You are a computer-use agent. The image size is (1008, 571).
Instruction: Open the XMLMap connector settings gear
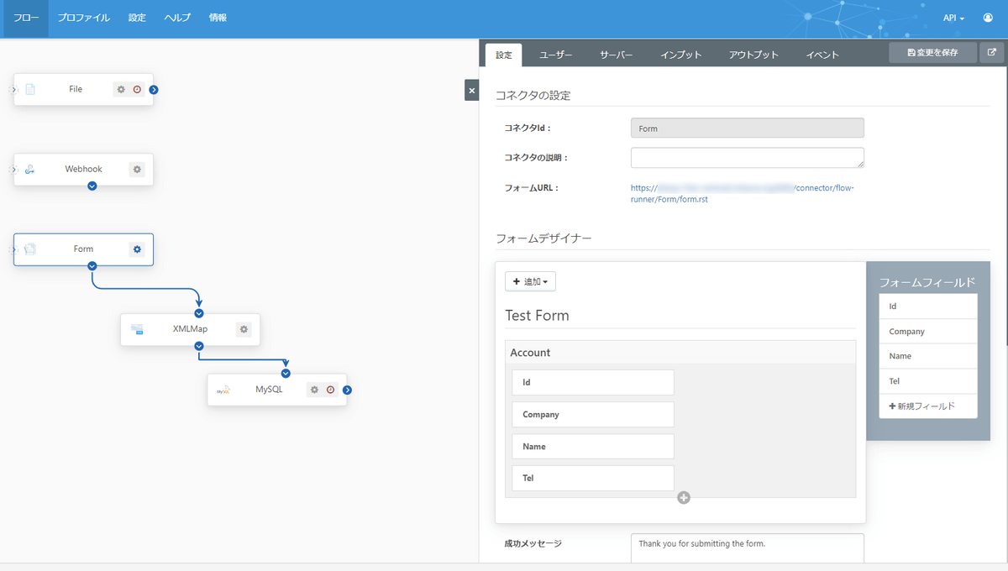coord(244,329)
